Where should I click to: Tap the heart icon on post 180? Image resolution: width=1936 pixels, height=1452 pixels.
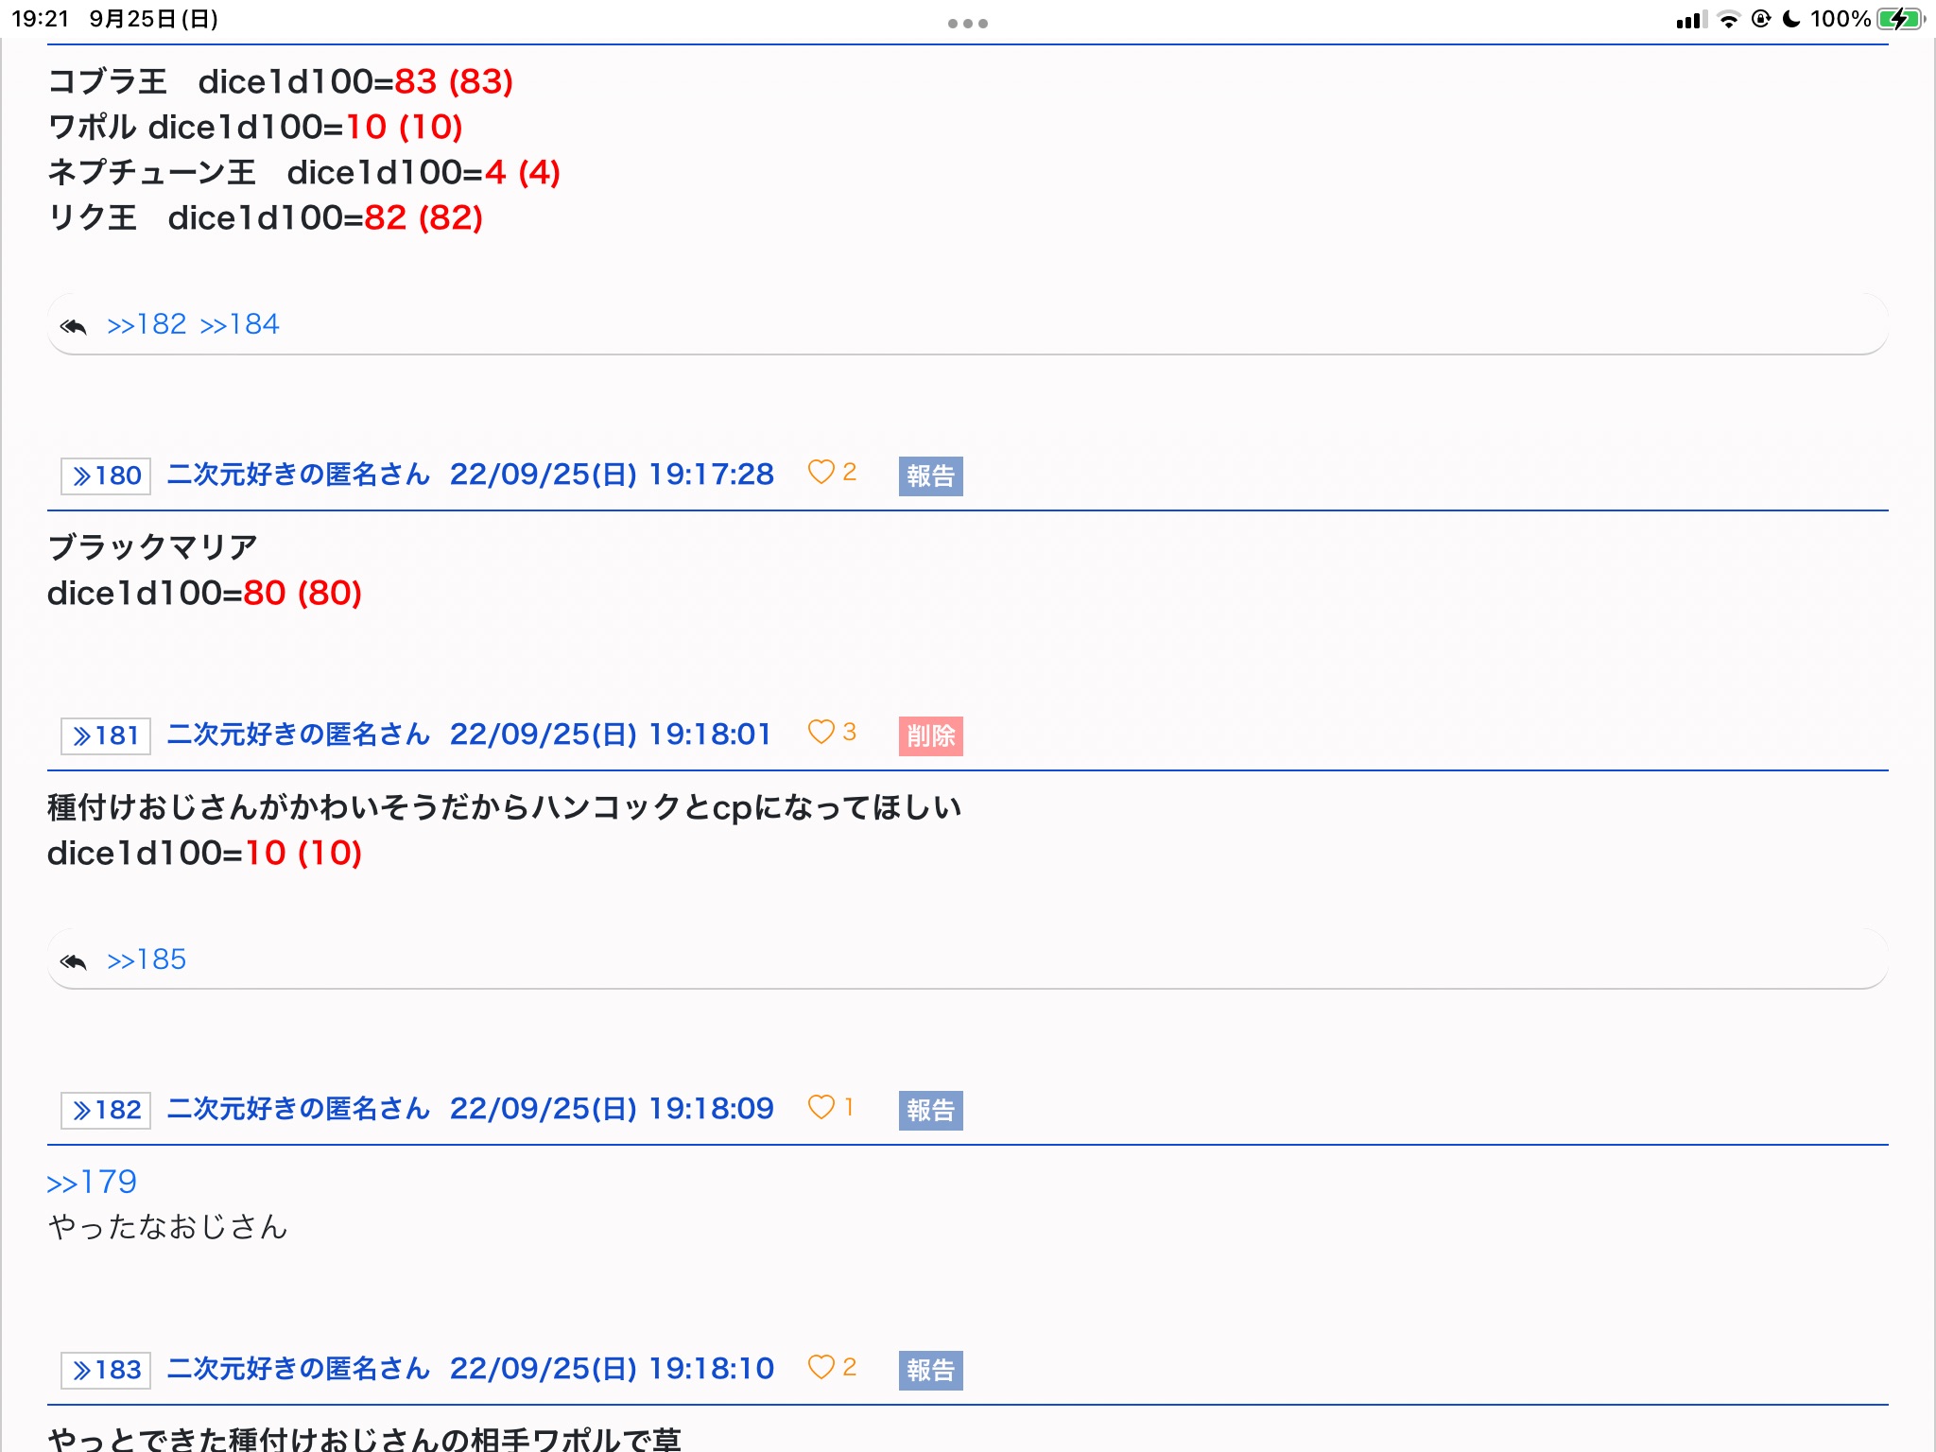pos(821,473)
